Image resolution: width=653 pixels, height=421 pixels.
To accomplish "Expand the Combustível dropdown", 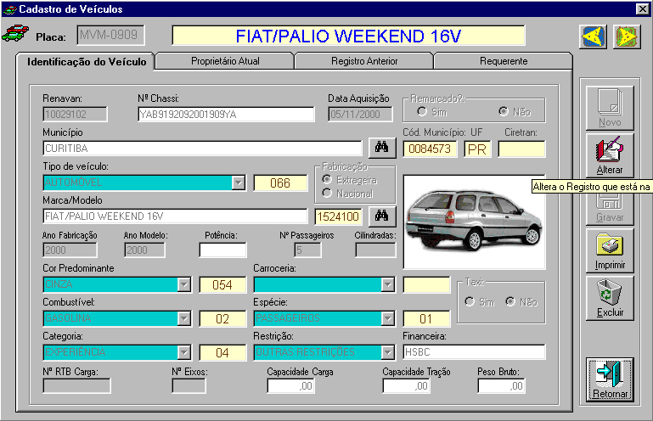I will click(x=184, y=318).
